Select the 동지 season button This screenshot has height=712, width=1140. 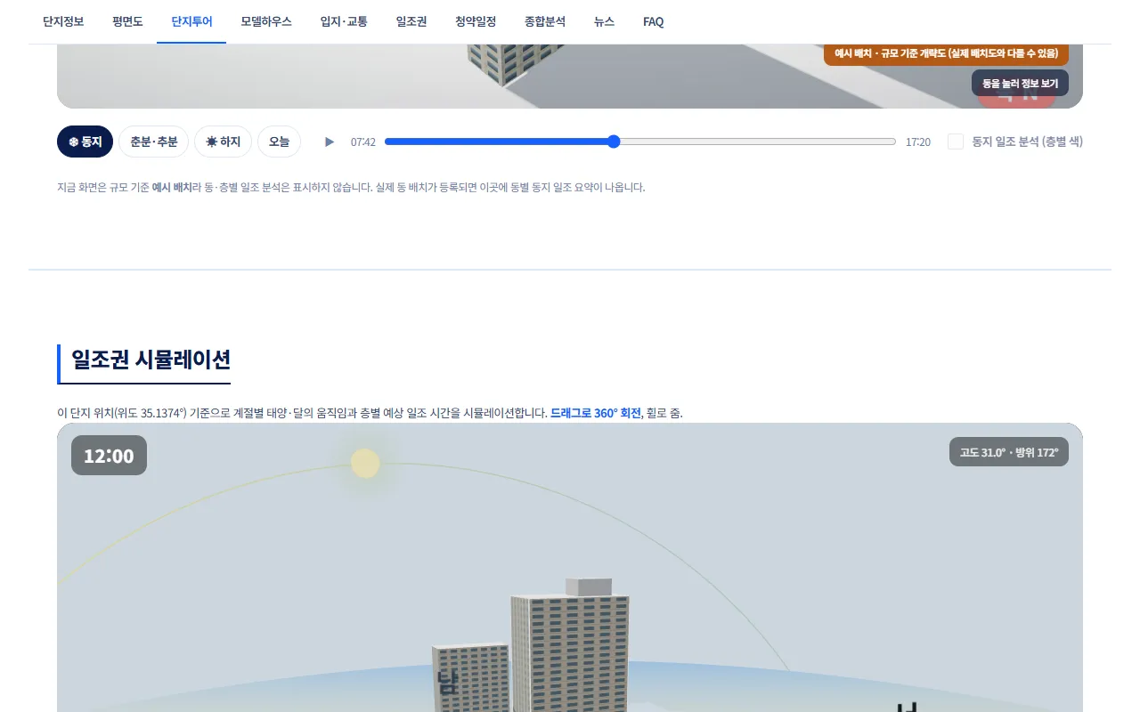85,142
